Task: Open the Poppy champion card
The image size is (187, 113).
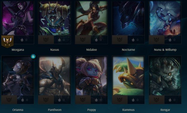Action: tap(91, 76)
